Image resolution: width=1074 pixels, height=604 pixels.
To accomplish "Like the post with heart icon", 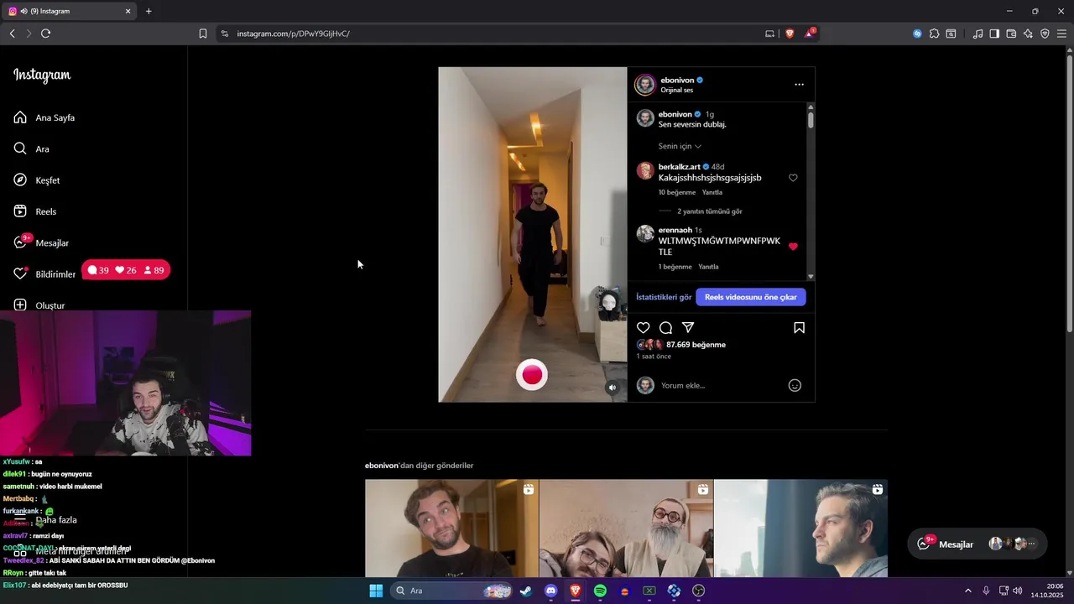I will pyautogui.click(x=644, y=328).
